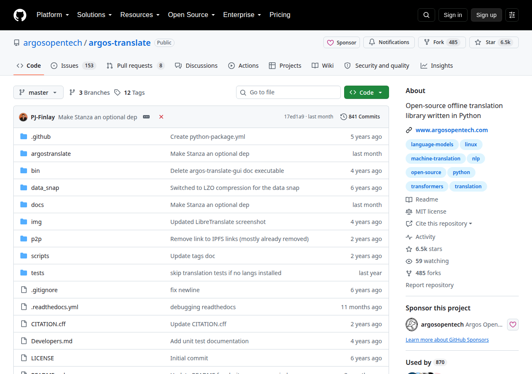This screenshot has height=374, width=532.
Task: Click Report repository
Action: pos(430,285)
